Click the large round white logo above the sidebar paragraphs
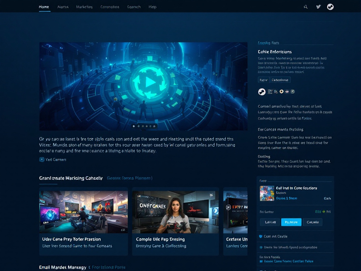The height and width of the screenshot is (271, 361). [262, 92]
